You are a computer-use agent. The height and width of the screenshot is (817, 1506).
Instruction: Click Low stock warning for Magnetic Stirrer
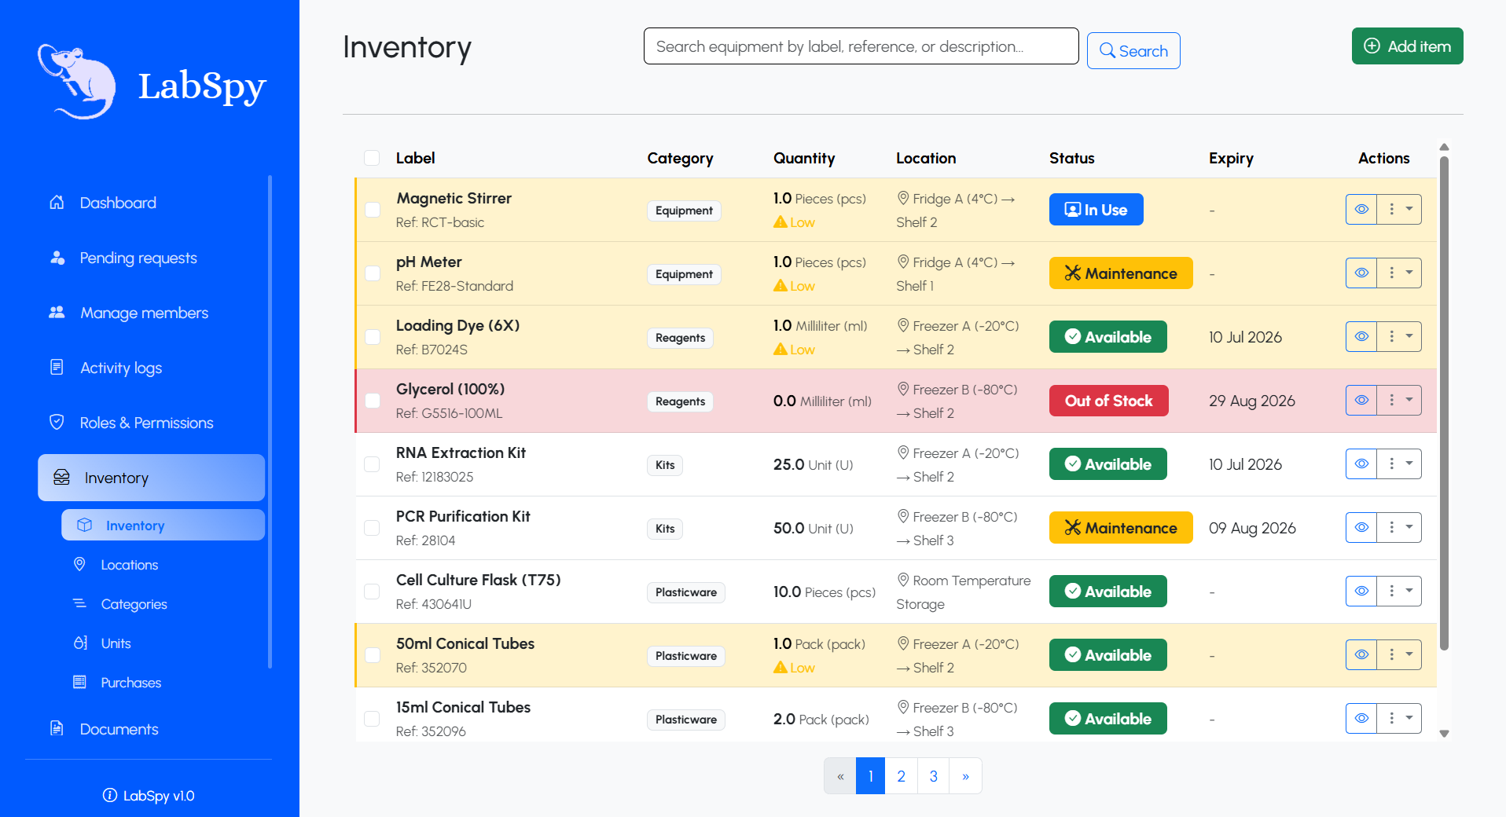[794, 222]
